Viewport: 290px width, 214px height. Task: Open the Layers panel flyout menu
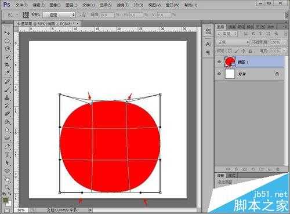tap(285, 27)
